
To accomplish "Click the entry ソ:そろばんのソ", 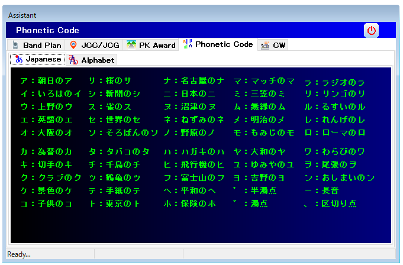I will [x=123, y=132].
